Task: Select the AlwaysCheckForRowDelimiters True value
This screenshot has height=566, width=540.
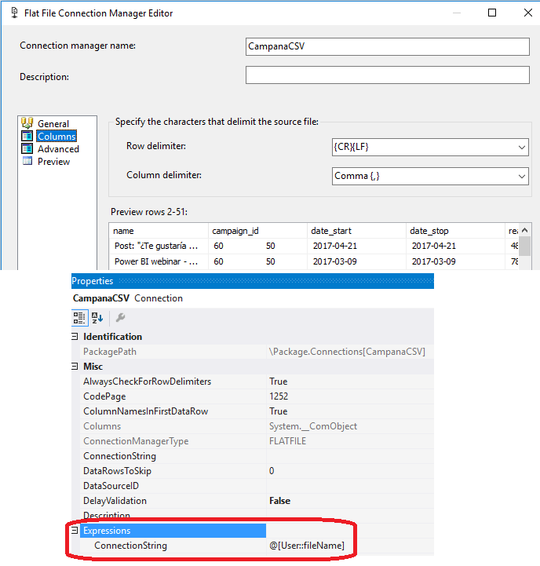Action: [x=279, y=382]
